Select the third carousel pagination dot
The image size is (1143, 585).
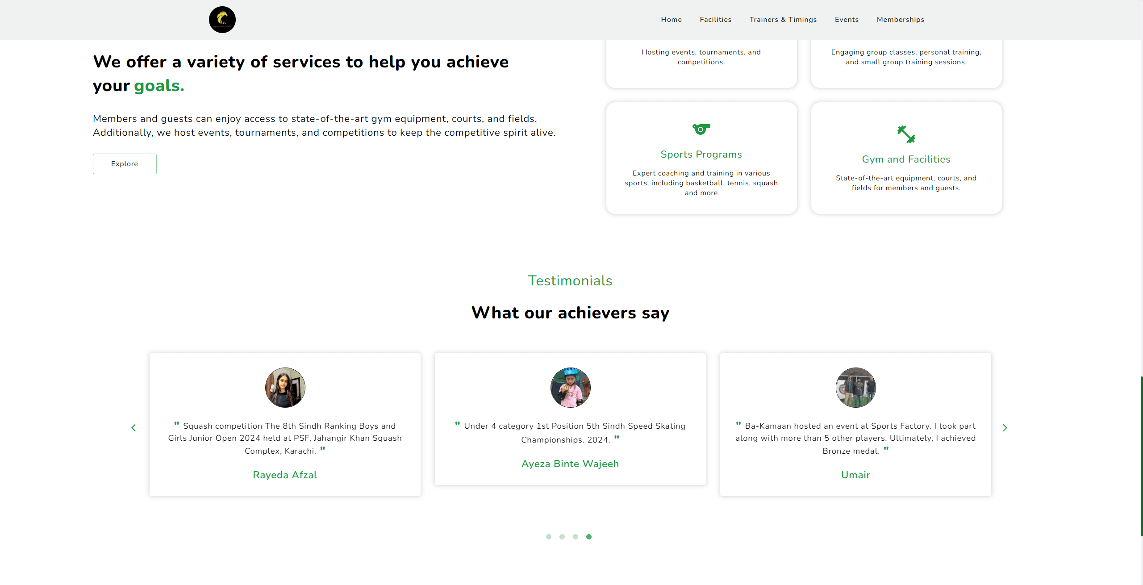(576, 537)
